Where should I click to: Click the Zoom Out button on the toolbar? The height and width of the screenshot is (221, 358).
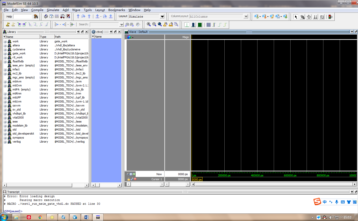[154, 25]
